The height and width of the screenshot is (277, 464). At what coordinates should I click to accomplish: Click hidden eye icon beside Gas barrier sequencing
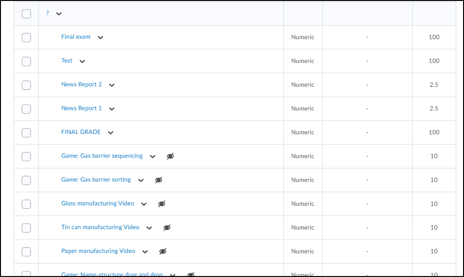171,156
